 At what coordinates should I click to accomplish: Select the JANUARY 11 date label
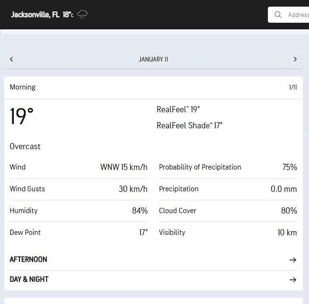153,59
